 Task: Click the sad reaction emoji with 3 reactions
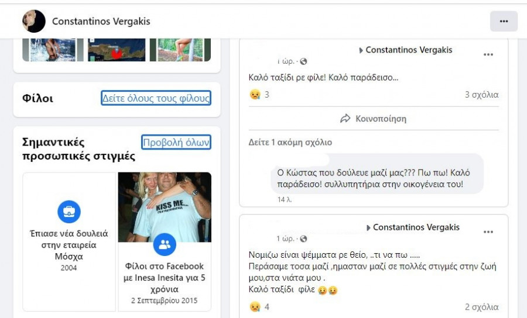pos(255,95)
